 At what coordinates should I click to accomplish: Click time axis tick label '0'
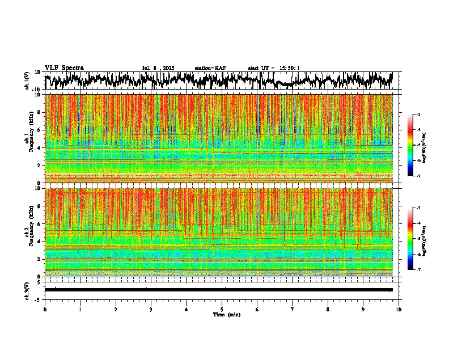click(45, 310)
